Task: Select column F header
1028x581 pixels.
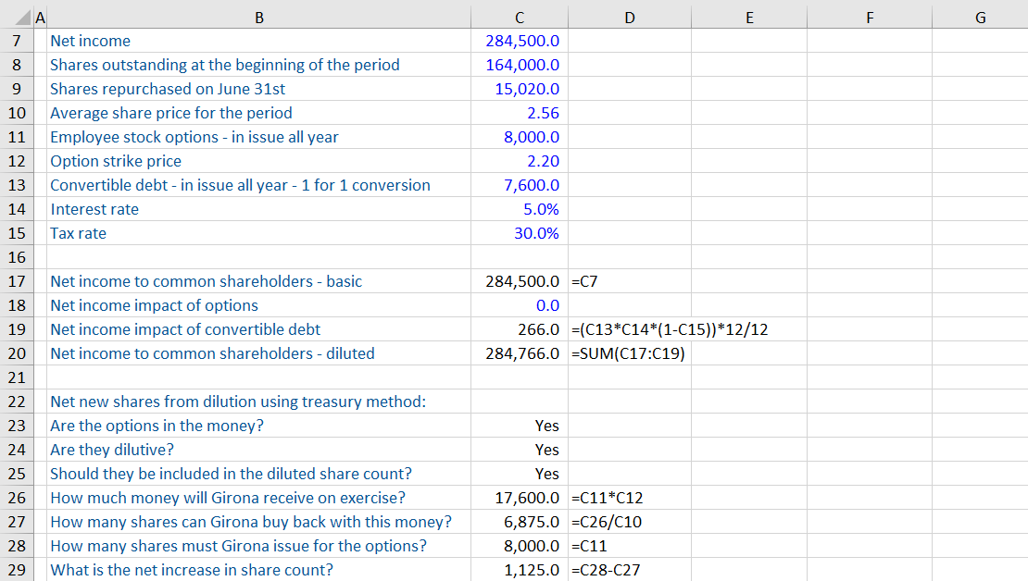Action: click(869, 17)
